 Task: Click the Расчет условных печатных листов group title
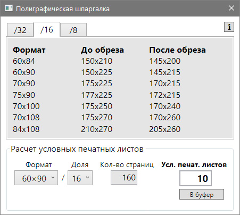point(77,149)
